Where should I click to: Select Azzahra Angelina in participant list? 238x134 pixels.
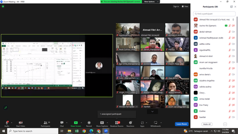pyautogui.click(x=214, y=80)
